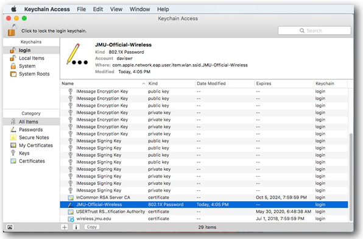Add a new keychain item with plus button

(x=65, y=227)
